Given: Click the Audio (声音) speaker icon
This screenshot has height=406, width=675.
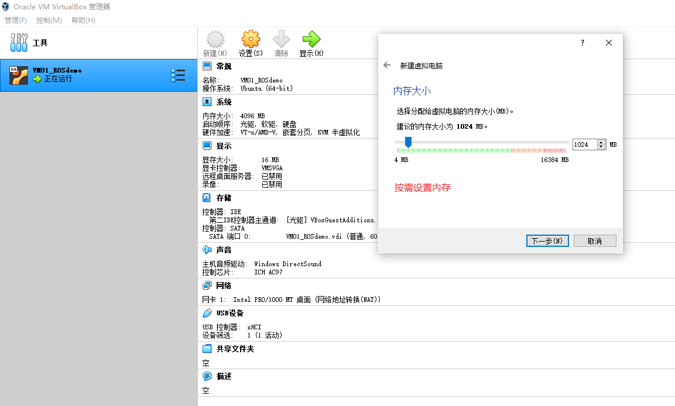Looking at the screenshot, I should pos(207,250).
